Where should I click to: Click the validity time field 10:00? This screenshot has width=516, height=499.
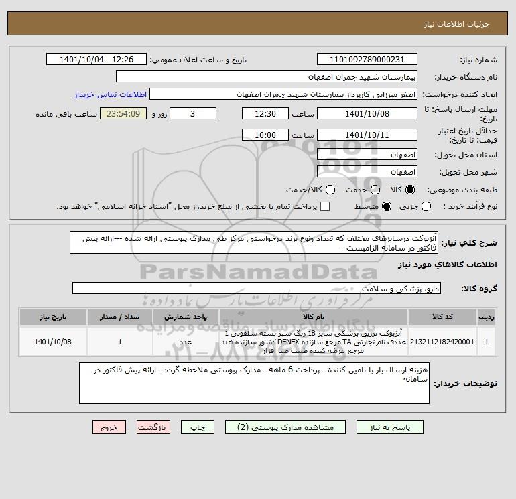tap(265, 135)
